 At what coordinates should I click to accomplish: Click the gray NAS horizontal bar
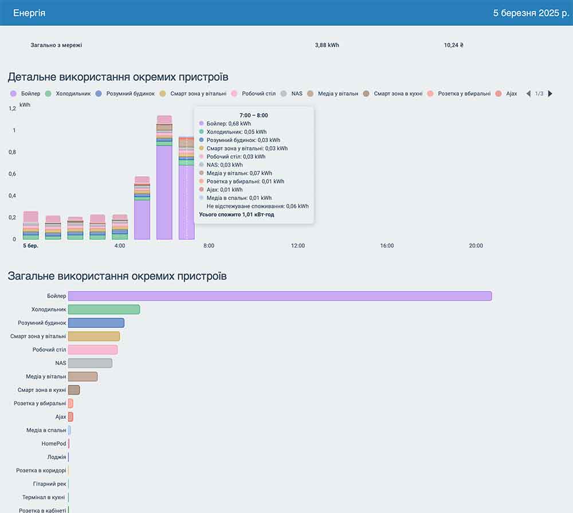tap(90, 363)
